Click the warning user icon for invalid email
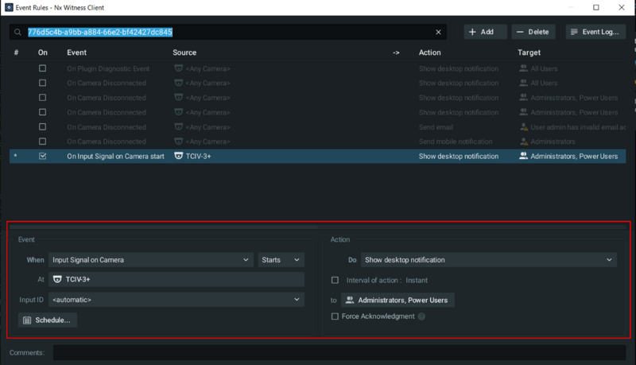Screen dimensions: 636x365 (x=523, y=127)
